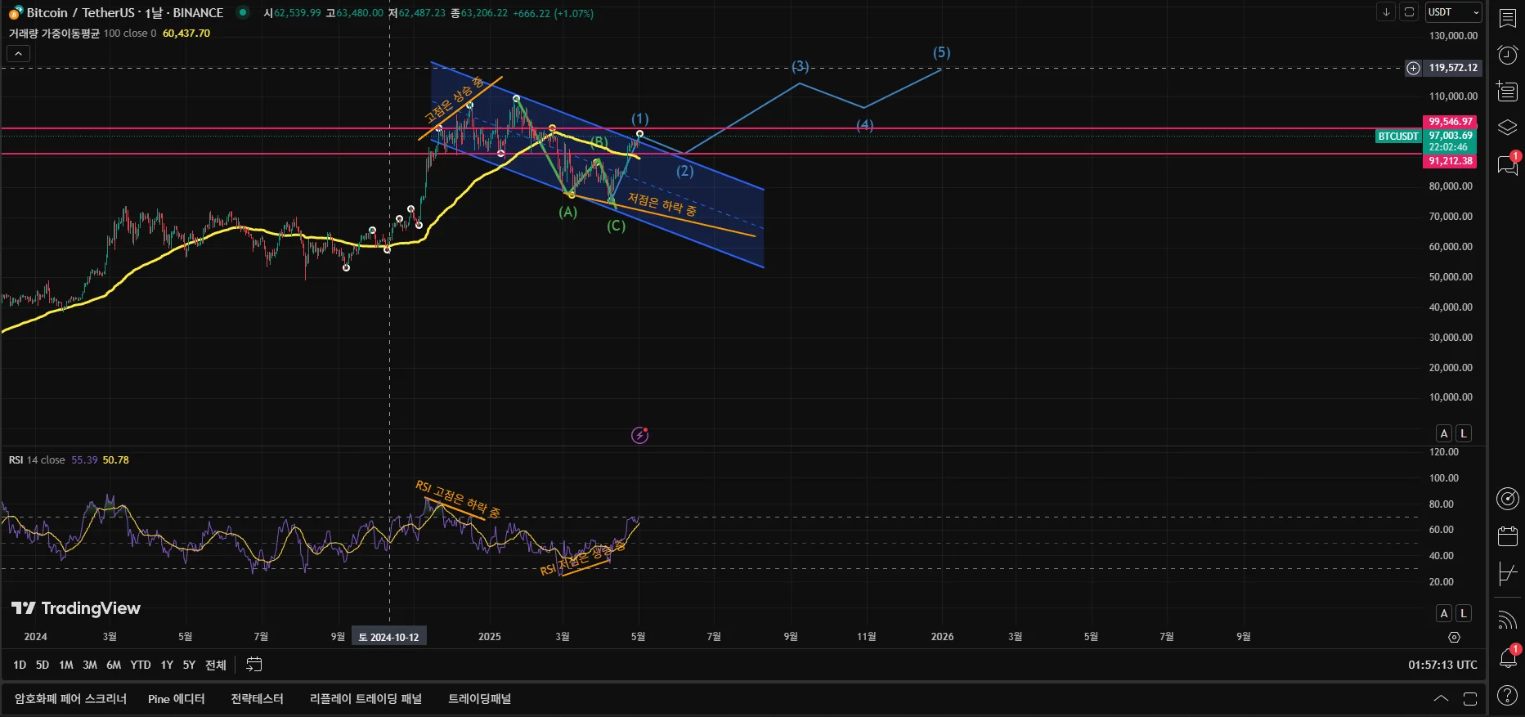Select the 전체 date range

(216, 665)
